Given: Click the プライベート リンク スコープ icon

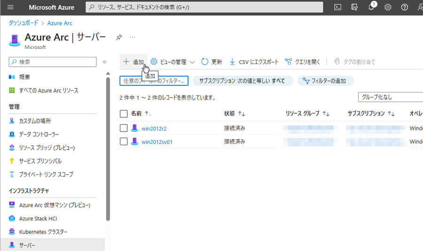Looking at the screenshot, I should tap(12, 174).
